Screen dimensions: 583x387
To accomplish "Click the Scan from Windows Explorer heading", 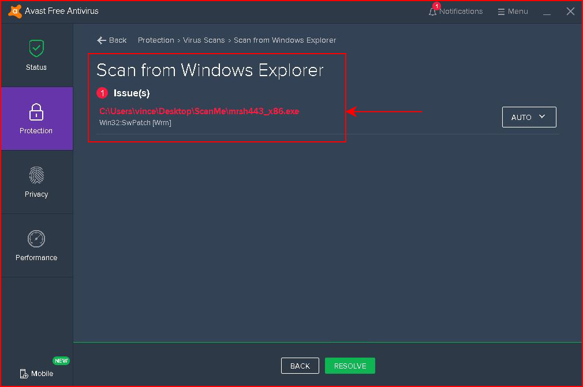I will [210, 70].
